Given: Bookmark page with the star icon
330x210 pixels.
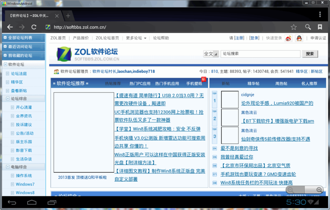Looking at the screenshot, I should pos(294,27).
